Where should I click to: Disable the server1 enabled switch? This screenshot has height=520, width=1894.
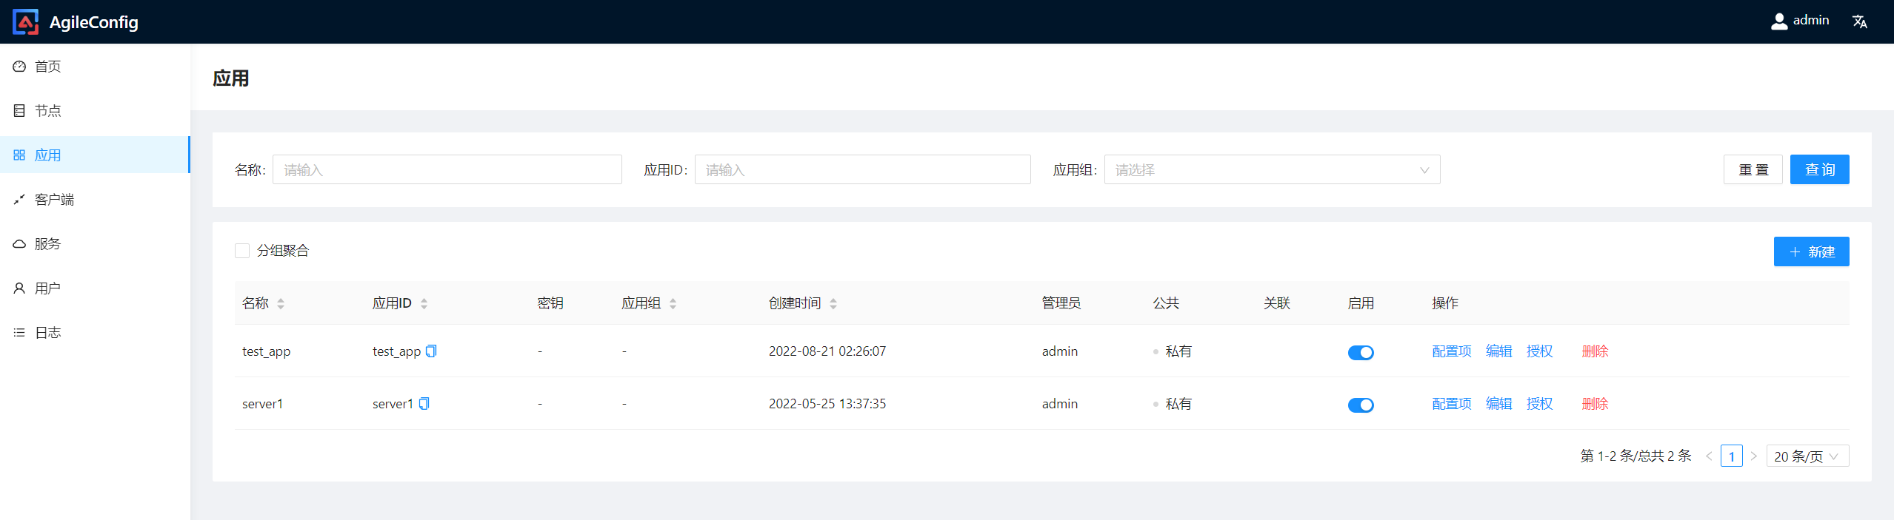[x=1360, y=405]
